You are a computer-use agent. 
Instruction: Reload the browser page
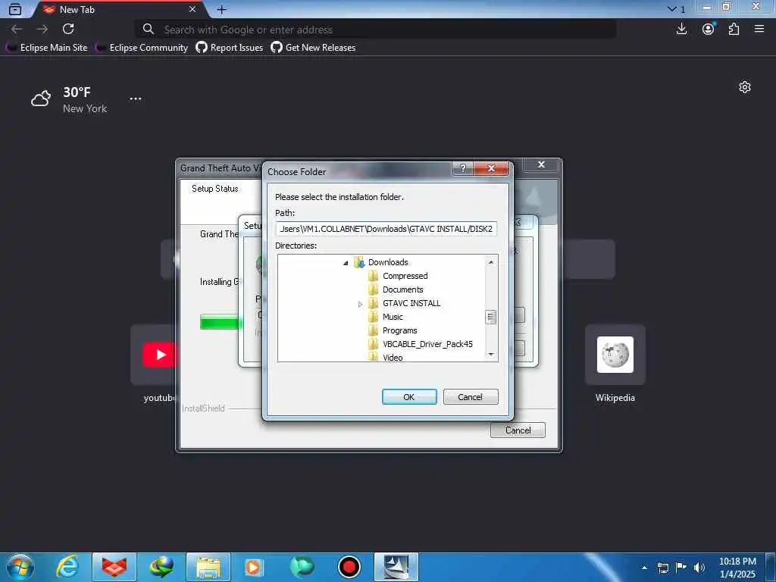pyautogui.click(x=68, y=30)
